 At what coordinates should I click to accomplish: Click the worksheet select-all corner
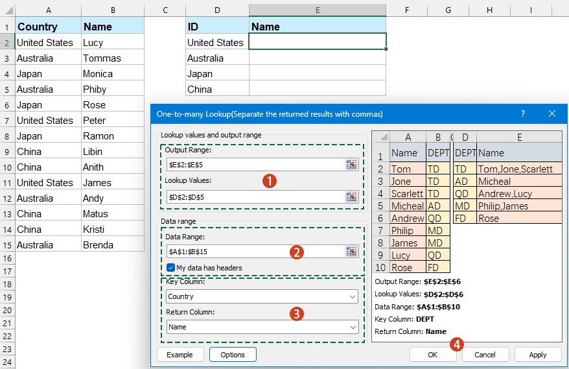click(x=8, y=10)
